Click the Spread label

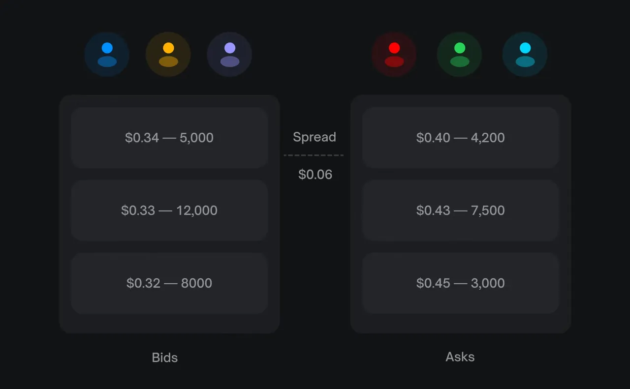pos(315,137)
